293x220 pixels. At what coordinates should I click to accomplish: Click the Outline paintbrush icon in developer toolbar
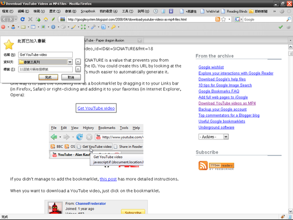pos(73,27)
